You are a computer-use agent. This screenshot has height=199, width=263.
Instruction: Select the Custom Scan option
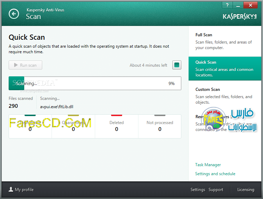(x=225, y=96)
